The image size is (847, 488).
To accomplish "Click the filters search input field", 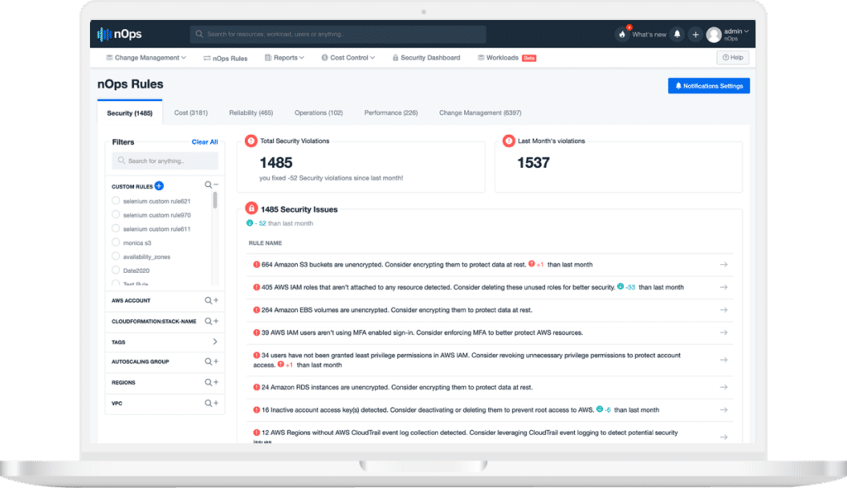I will pyautogui.click(x=164, y=160).
